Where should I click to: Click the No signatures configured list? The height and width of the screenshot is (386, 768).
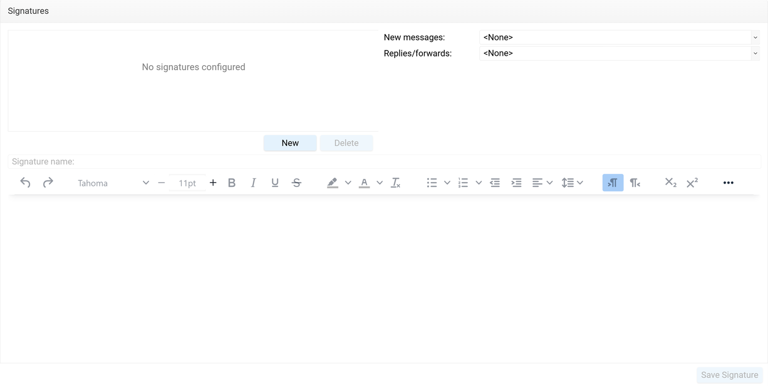click(x=193, y=81)
